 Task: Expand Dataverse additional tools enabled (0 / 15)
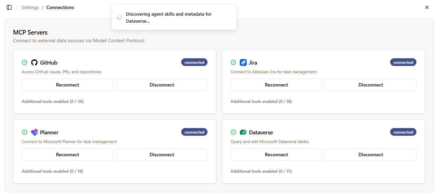click(261, 171)
